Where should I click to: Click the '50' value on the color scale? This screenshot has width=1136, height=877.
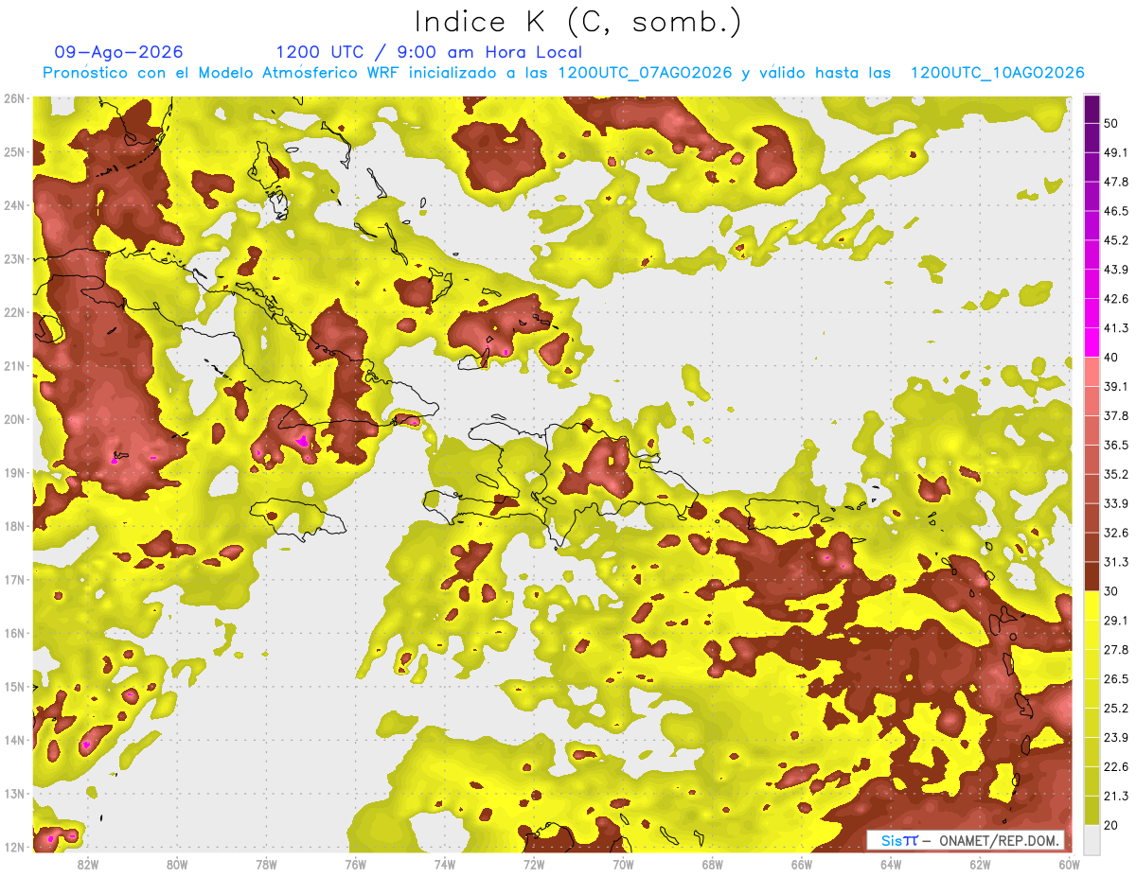[1111, 123]
